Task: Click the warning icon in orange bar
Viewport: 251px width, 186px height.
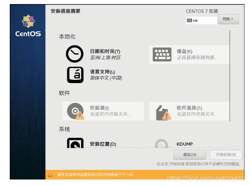Action: tap(50, 175)
